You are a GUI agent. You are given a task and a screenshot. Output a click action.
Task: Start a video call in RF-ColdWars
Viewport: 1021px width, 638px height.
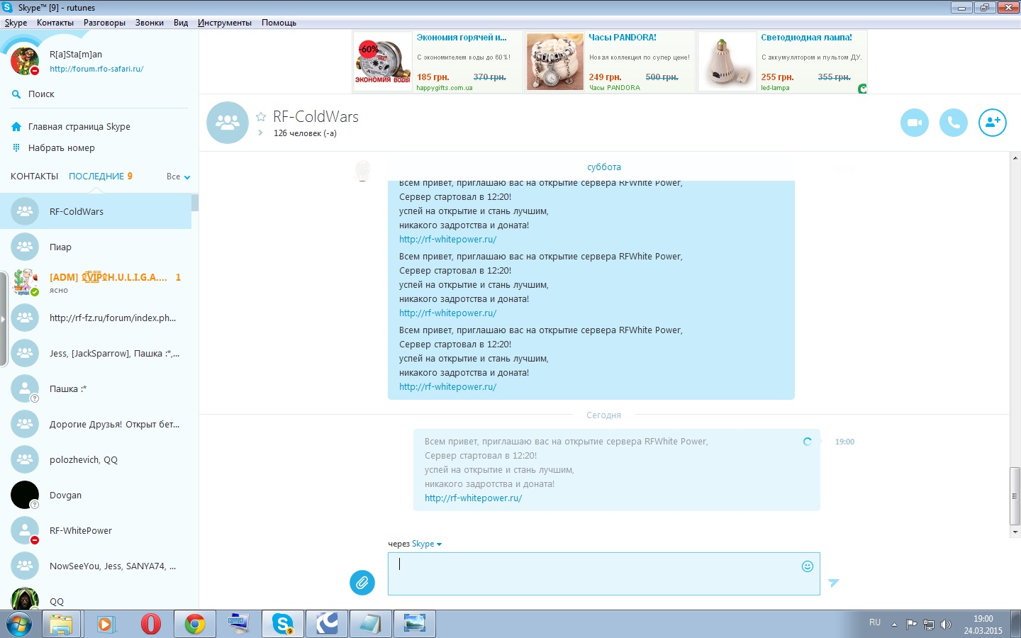point(915,123)
